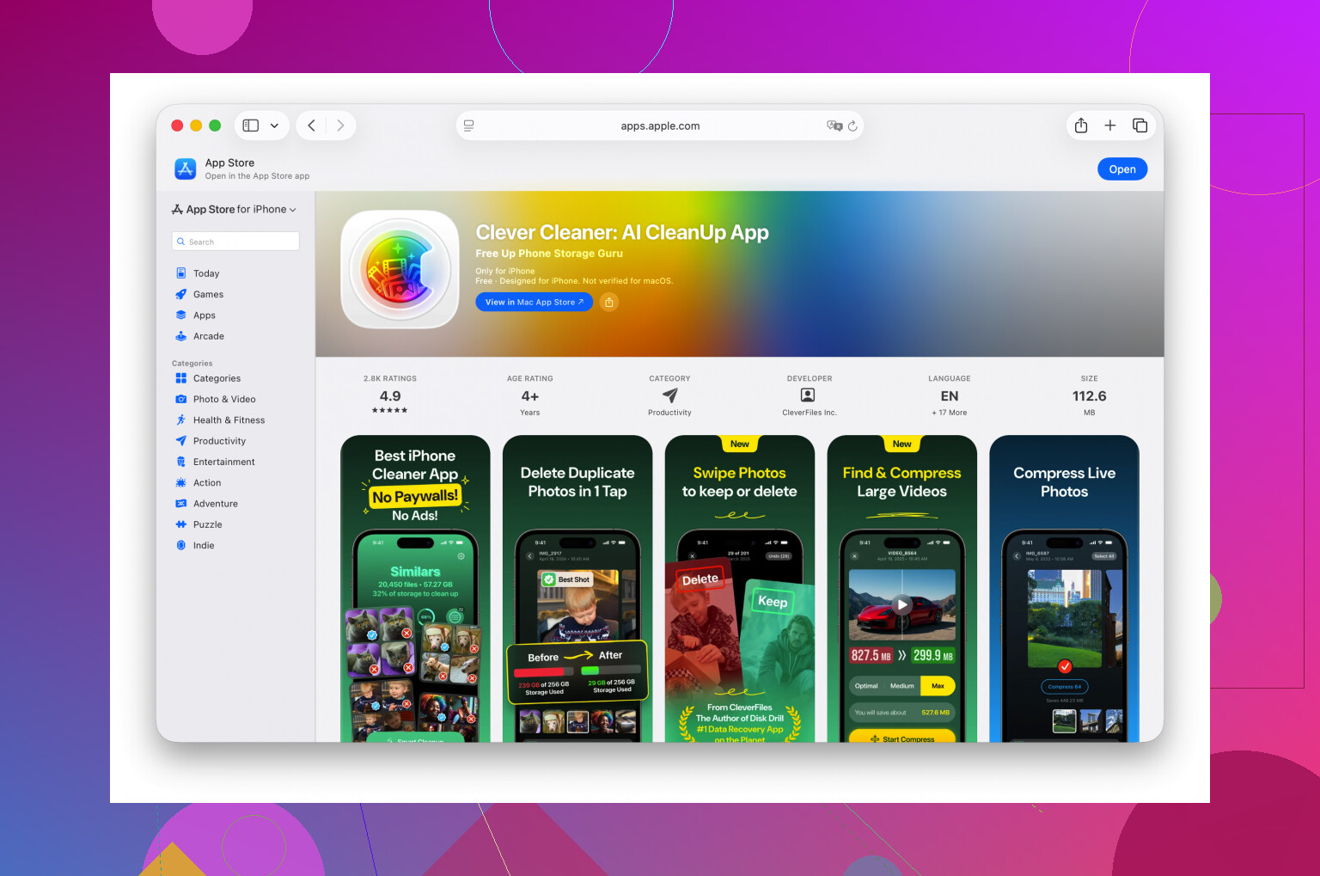Open the Find & Compress Large Videos screenshot
1320x876 pixels.
click(902, 589)
